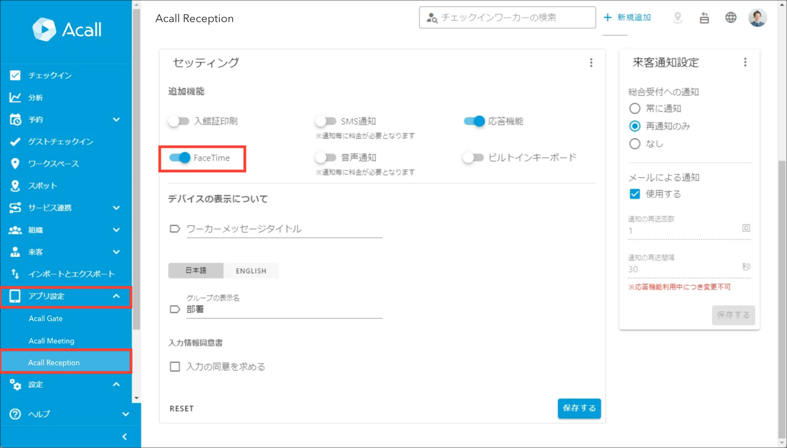
Task: Click the gray 保存する button in 来客通知設定
Action: click(x=733, y=315)
